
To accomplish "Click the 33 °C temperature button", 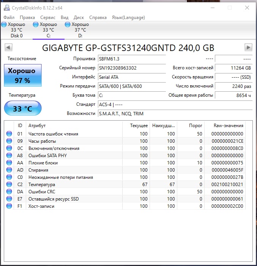I will click(x=23, y=108).
